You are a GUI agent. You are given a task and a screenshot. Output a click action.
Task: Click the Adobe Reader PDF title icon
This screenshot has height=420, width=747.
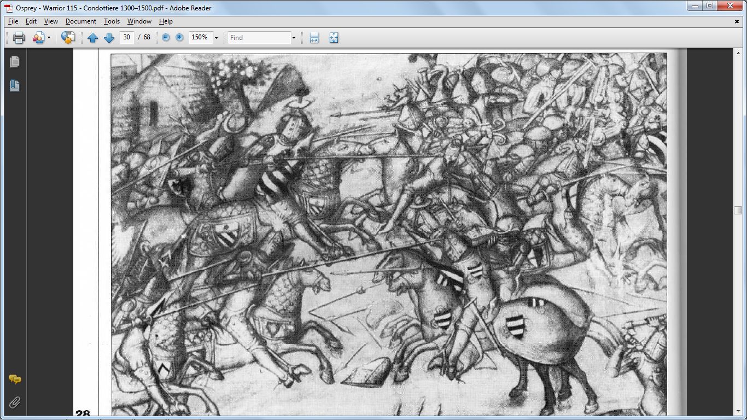pyautogui.click(x=8, y=8)
